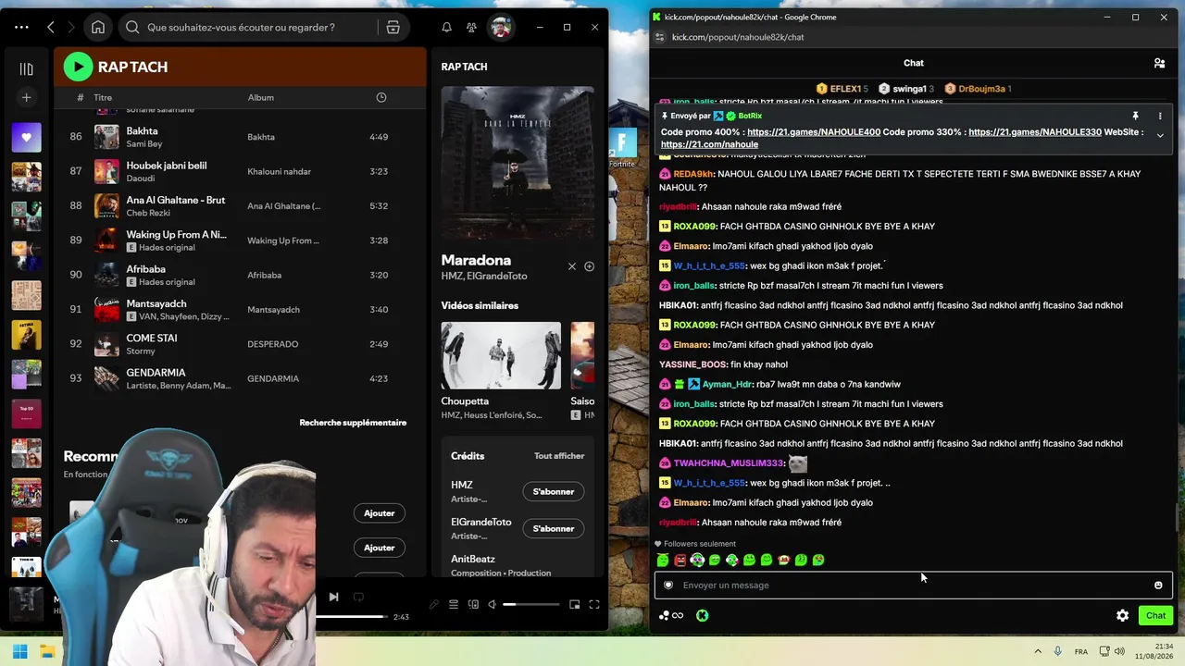Open connect to a device icon
Screen dimensions: 1185x666
pyautogui.click(x=474, y=605)
